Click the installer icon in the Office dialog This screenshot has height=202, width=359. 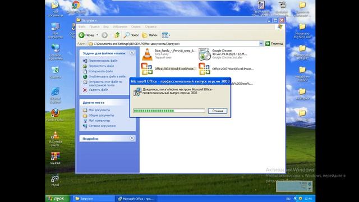tap(137, 91)
